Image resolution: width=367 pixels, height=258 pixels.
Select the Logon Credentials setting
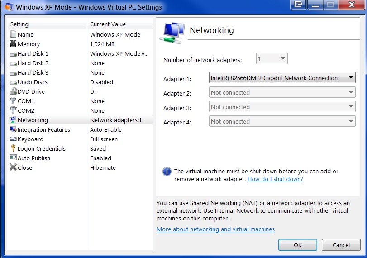pyautogui.click(x=80, y=148)
